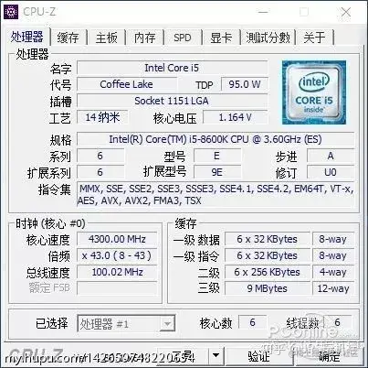Screen dimensions: 368x368
Task: Switch to the 缓存 tab
Action: (x=68, y=38)
